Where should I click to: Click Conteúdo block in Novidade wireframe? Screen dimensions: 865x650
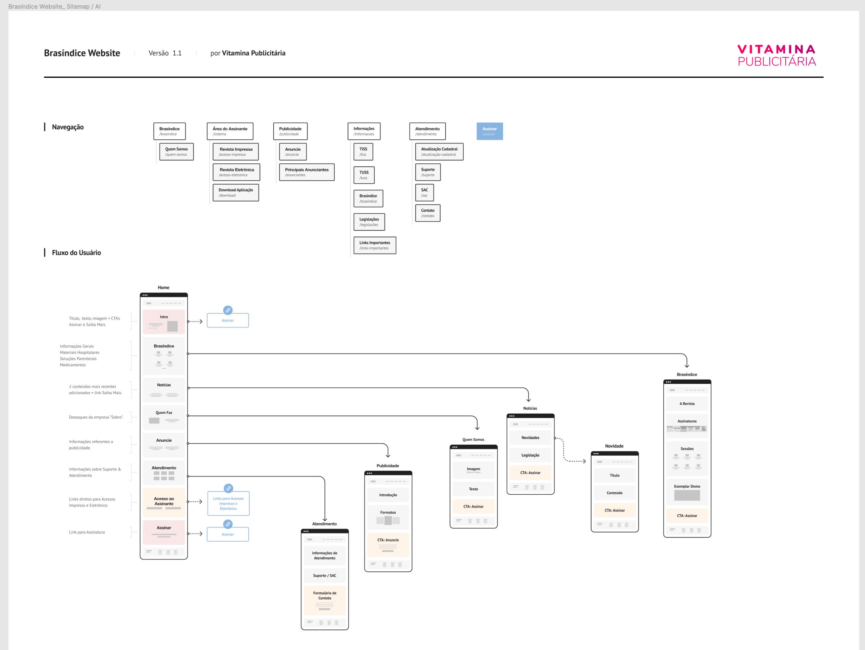click(615, 493)
